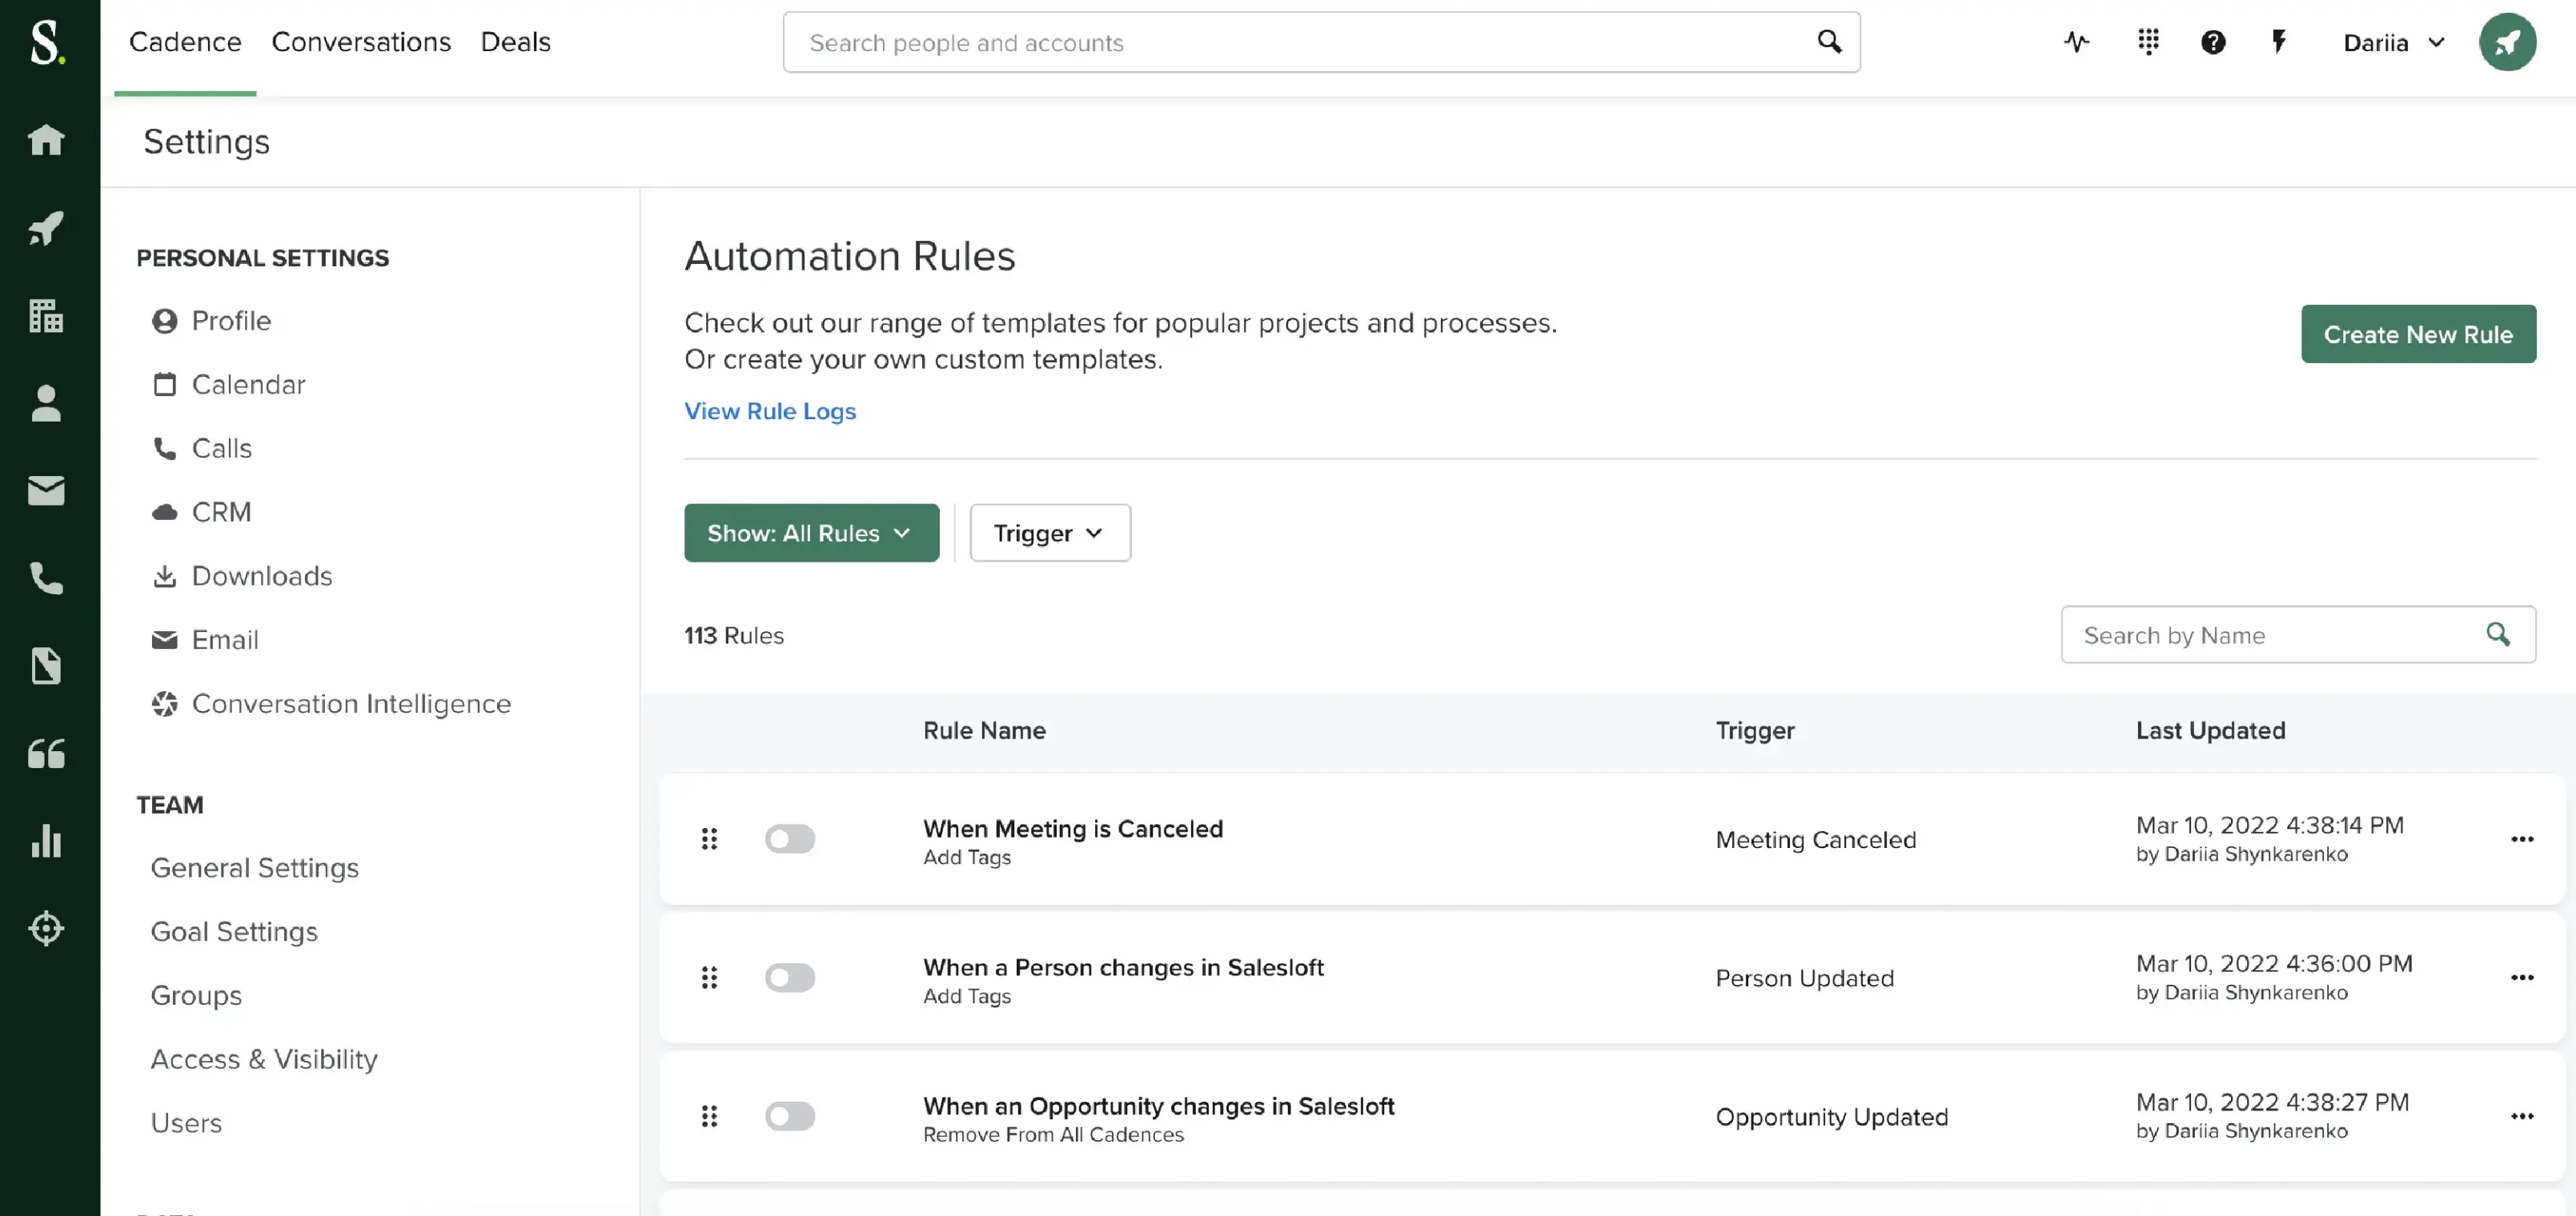Expand the Show: All Rules dropdown
This screenshot has height=1216, width=2576.
[811, 534]
